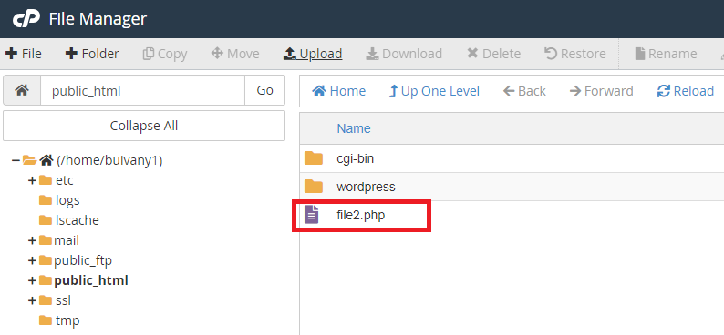This screenshot has width=724, height=335.
Task: Open the Upload toolbar option
Action: (313, 54)
